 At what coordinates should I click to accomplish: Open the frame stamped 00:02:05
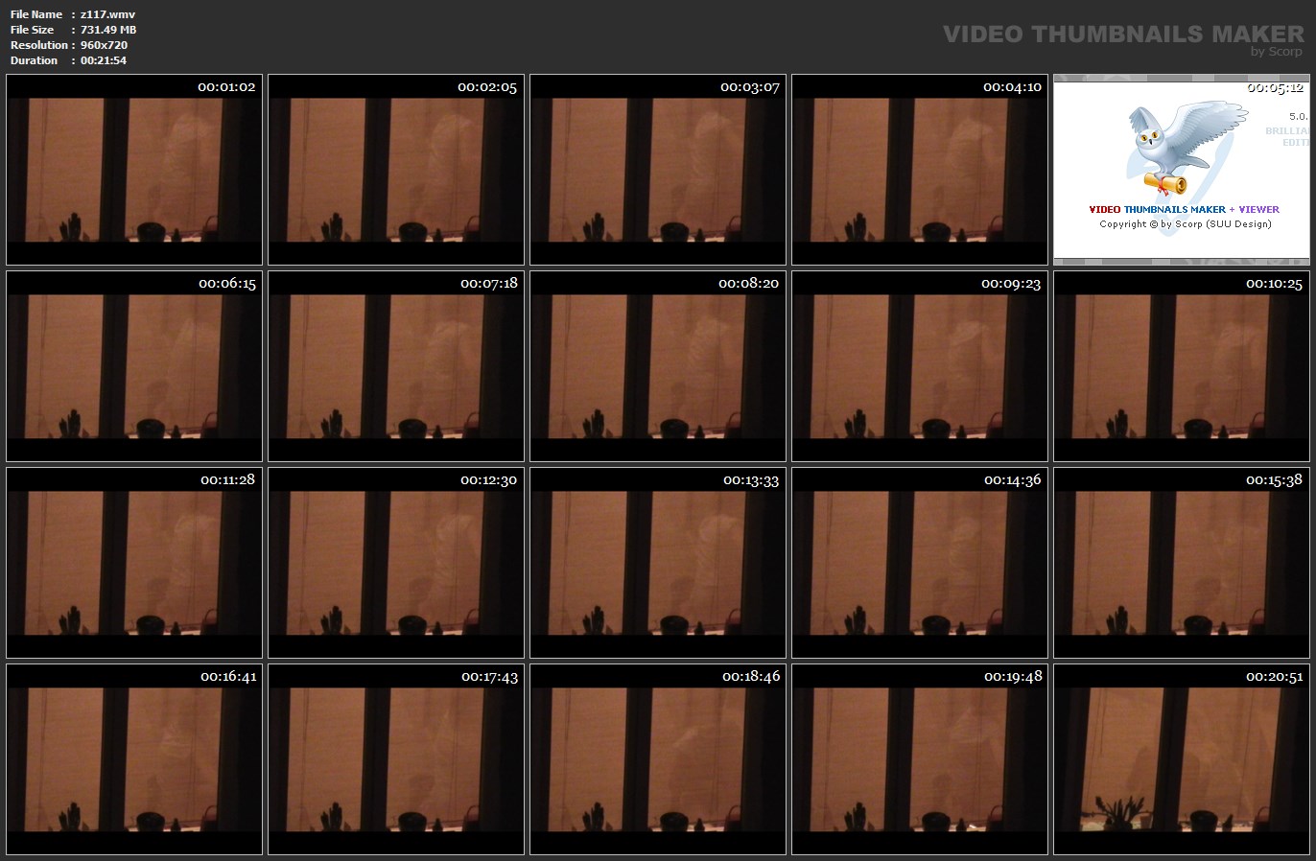(x=396, y=170)
